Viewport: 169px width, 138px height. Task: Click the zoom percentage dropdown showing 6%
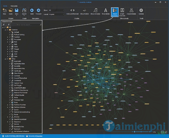pyautogui.click(x=157, y=132)
